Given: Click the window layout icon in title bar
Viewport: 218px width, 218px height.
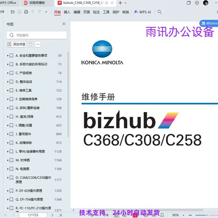Looking at the screenshot, I should pyautogui.click(x=188, y=3).
